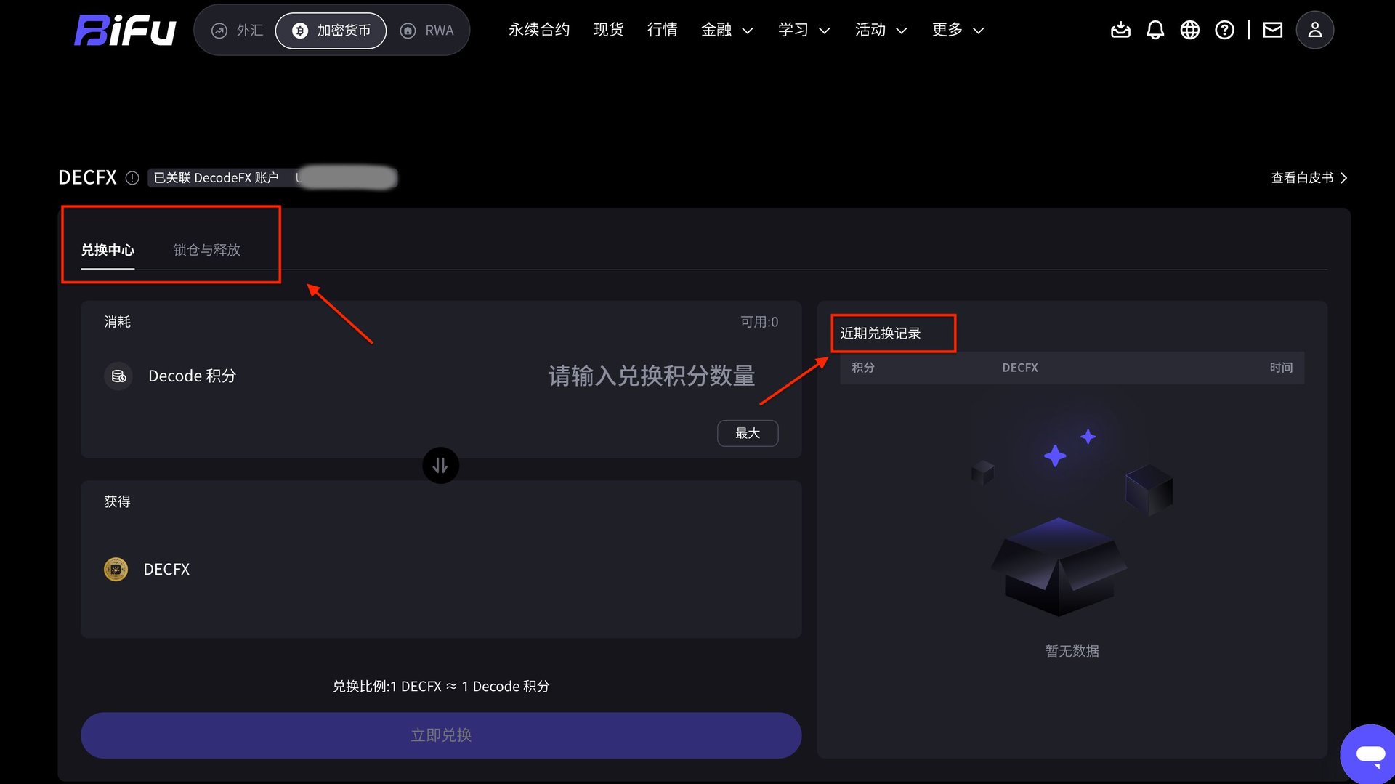Open the app download icon

[1120, 30]
